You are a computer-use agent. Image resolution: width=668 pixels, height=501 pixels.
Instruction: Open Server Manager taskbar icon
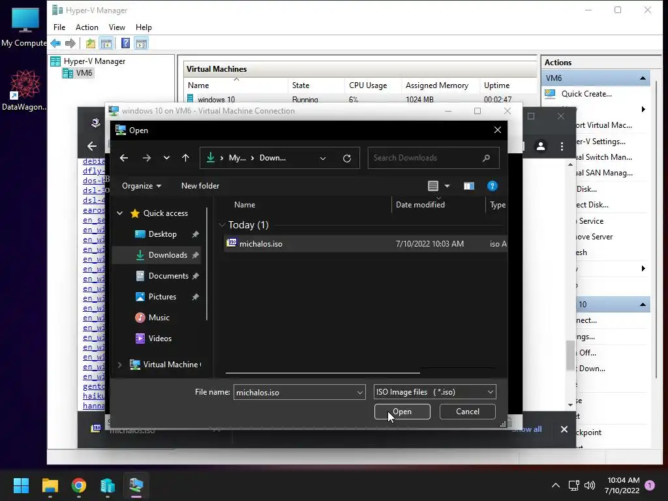click(x=108, y=485)
